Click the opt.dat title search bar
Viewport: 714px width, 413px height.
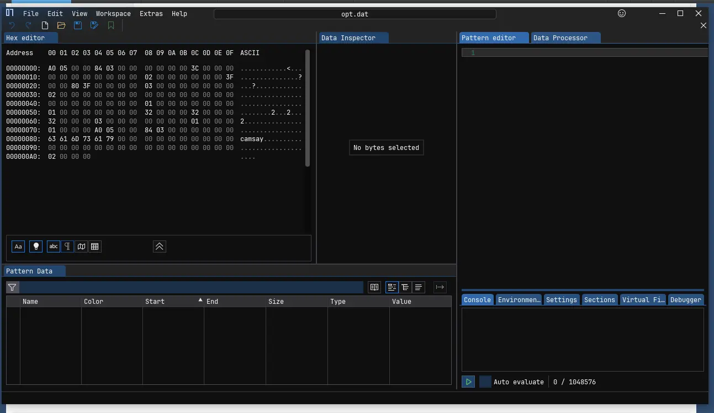click(355, 14)
